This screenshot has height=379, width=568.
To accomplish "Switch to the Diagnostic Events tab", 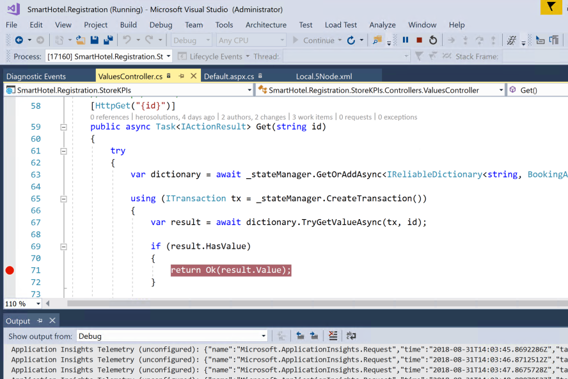I will click(x=36, y=77).
